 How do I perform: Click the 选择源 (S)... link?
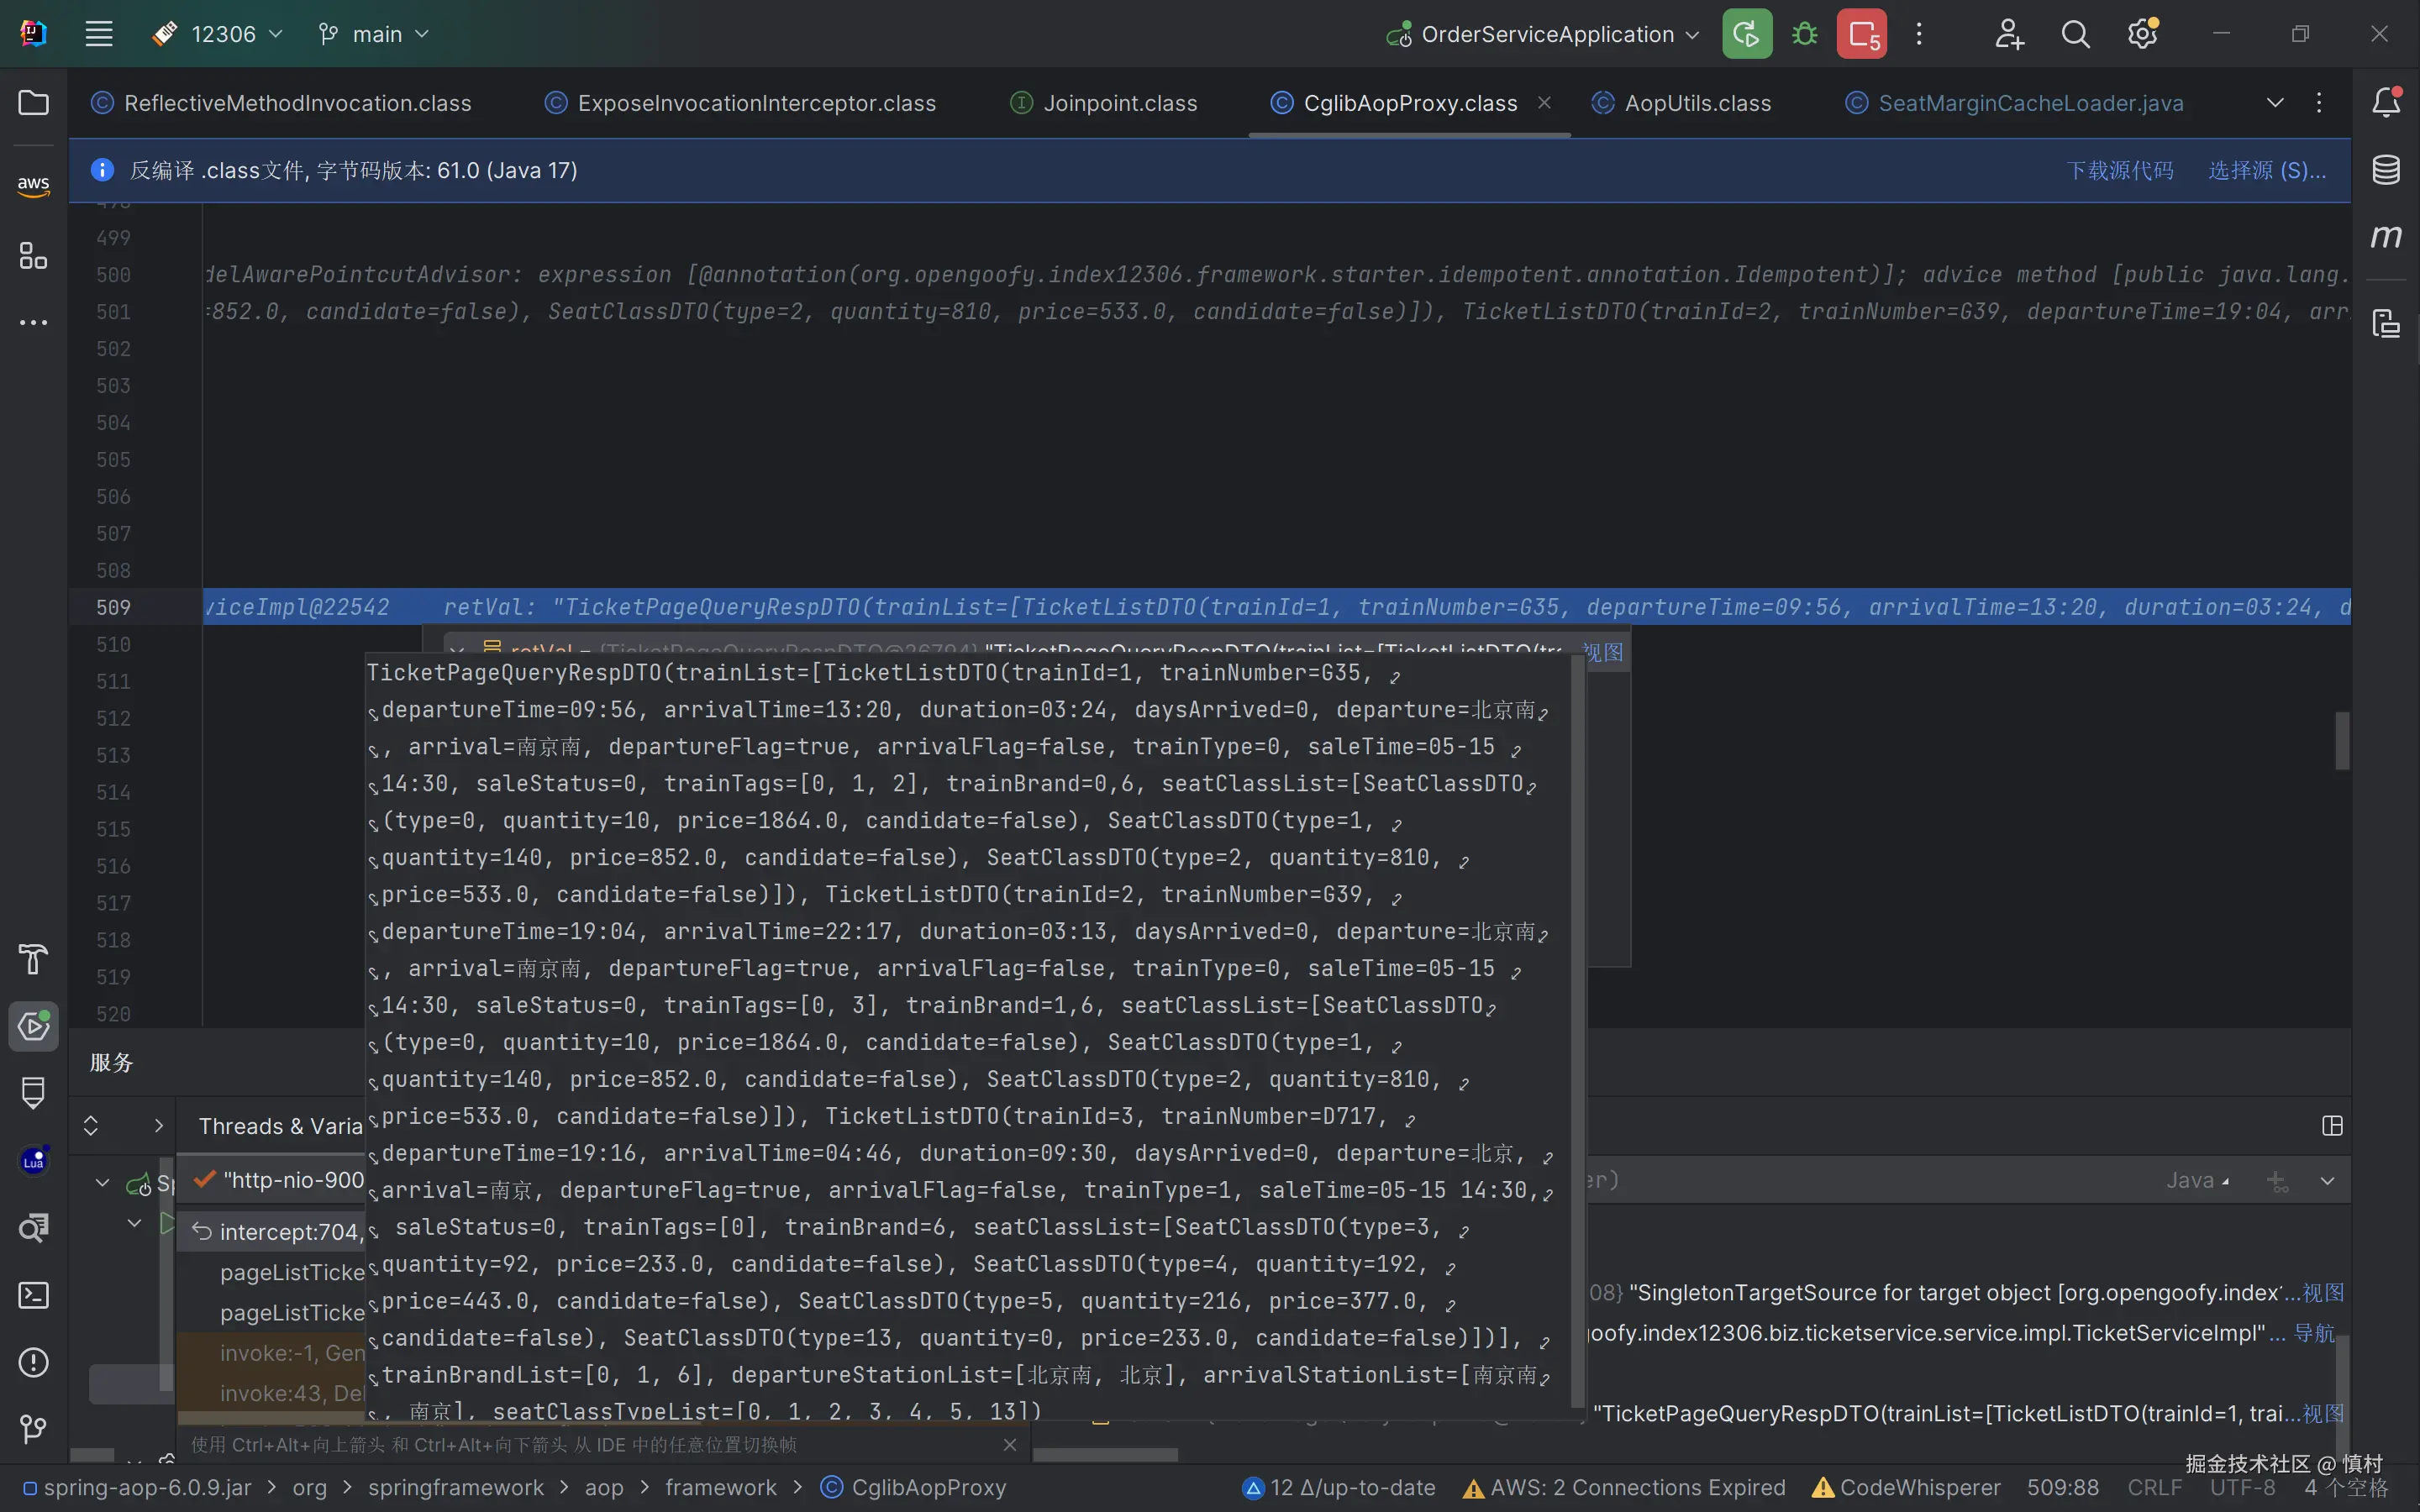[x=2266, y=170]
